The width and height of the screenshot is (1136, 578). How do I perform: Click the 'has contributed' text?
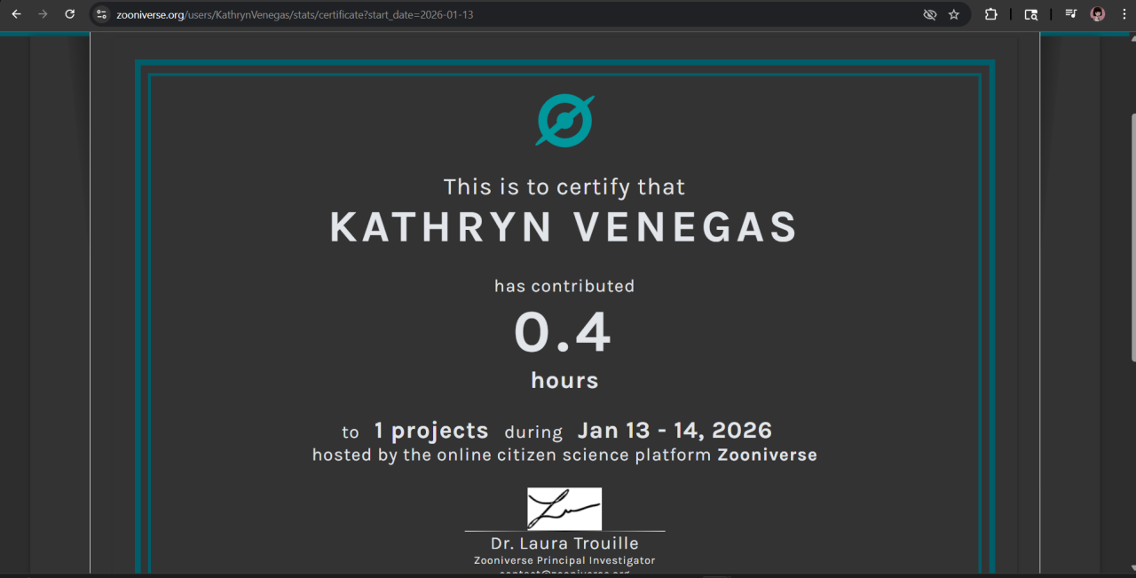click(x=564, y=286)
